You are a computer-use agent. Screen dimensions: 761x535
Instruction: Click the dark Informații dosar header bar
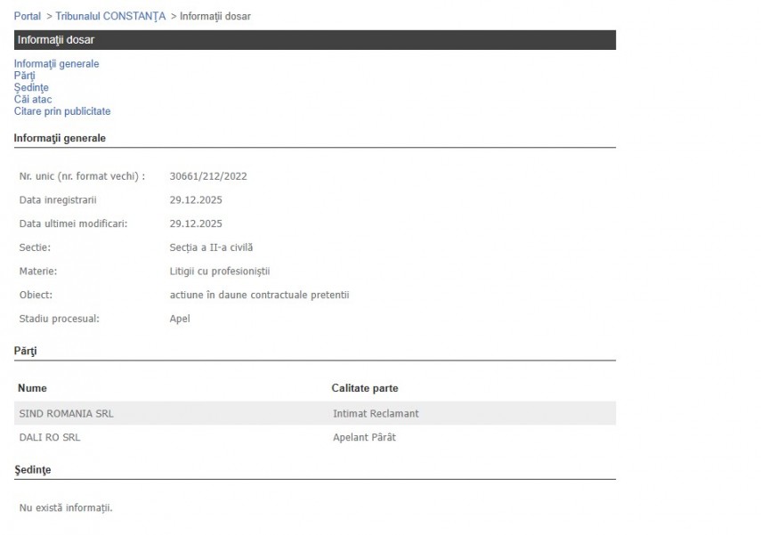(314, 40)
